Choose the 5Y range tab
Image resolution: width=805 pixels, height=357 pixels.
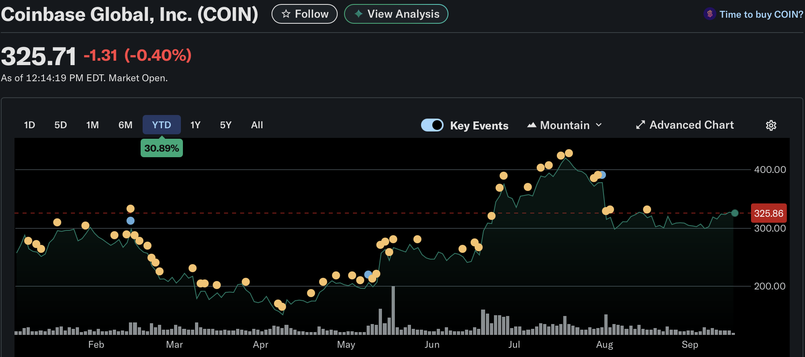click(226, 125)
